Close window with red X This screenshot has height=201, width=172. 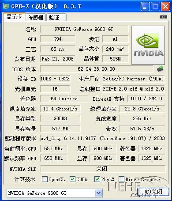tap(165, 7)
